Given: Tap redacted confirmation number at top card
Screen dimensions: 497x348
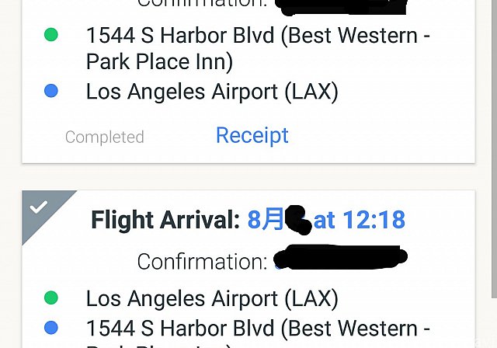Looking at the screenshot, I should (341, 7).
